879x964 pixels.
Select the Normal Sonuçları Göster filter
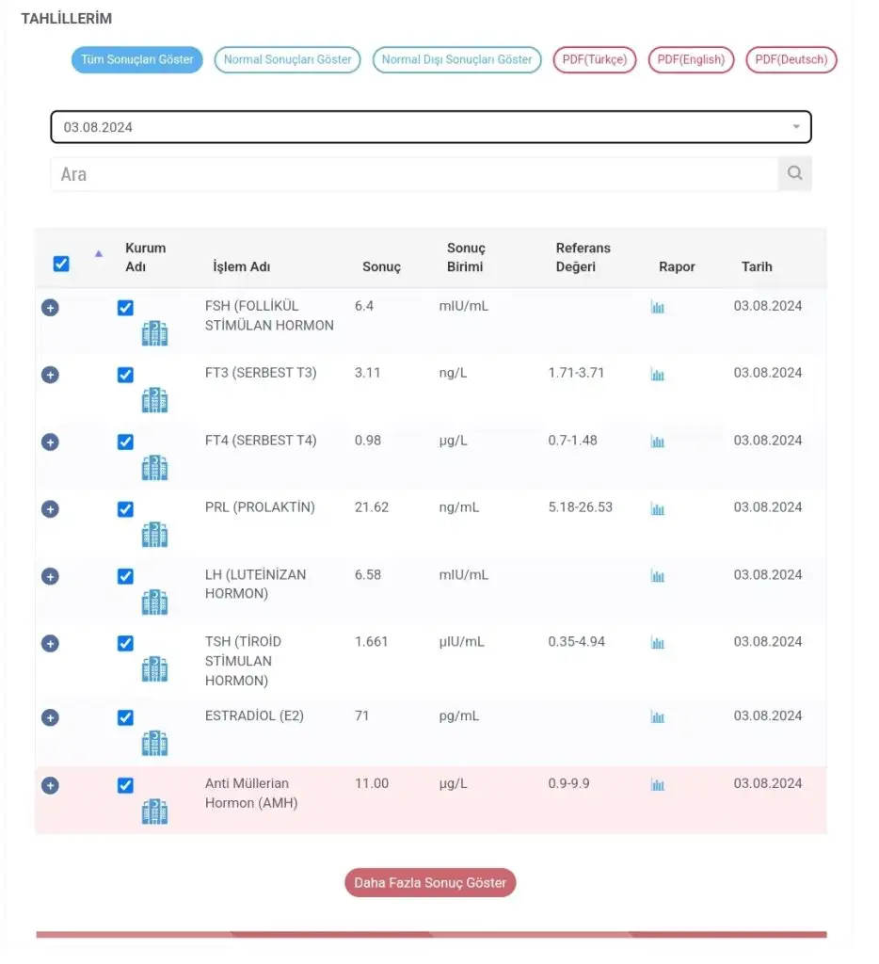point(288,59)
